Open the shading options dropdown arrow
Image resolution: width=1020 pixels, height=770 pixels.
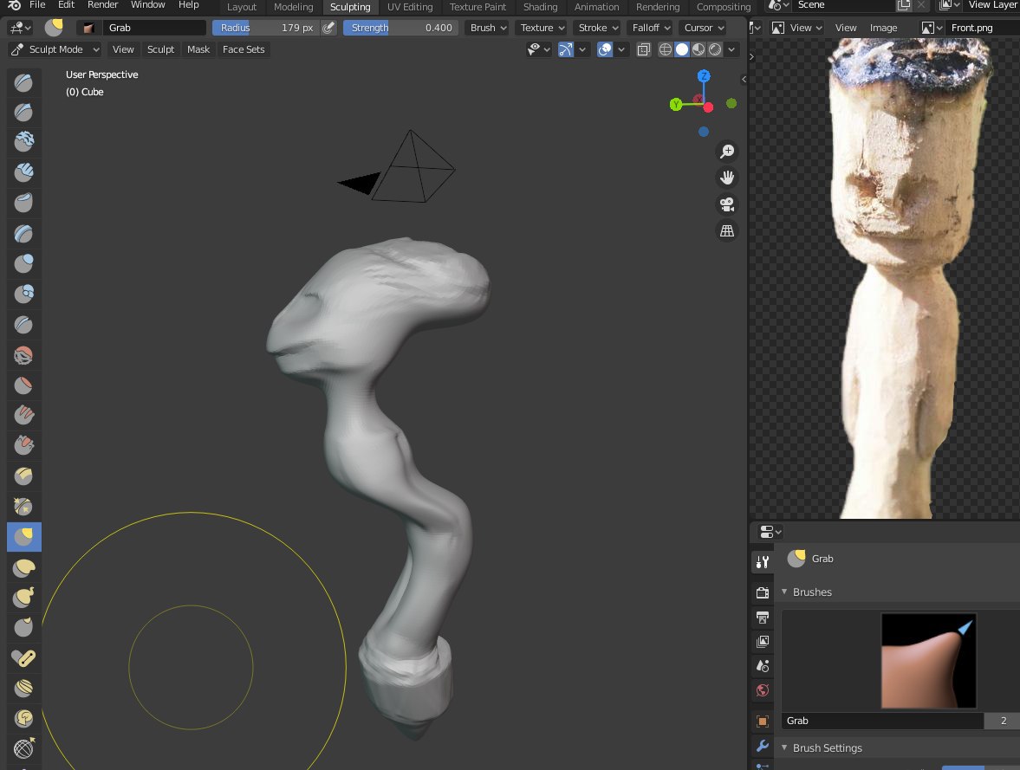coord(731,49)
